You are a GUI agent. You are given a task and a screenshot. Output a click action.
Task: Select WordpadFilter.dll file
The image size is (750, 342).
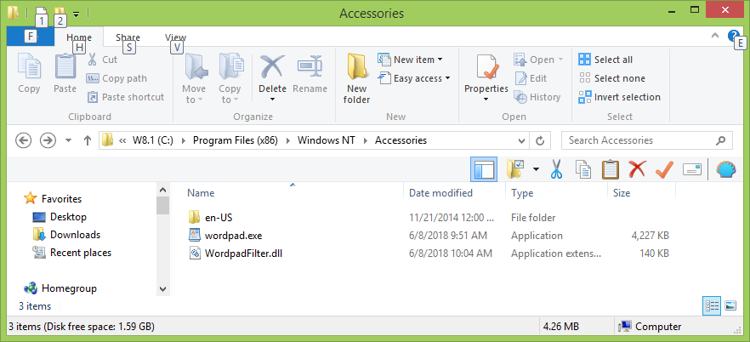[x=236, y=254]
